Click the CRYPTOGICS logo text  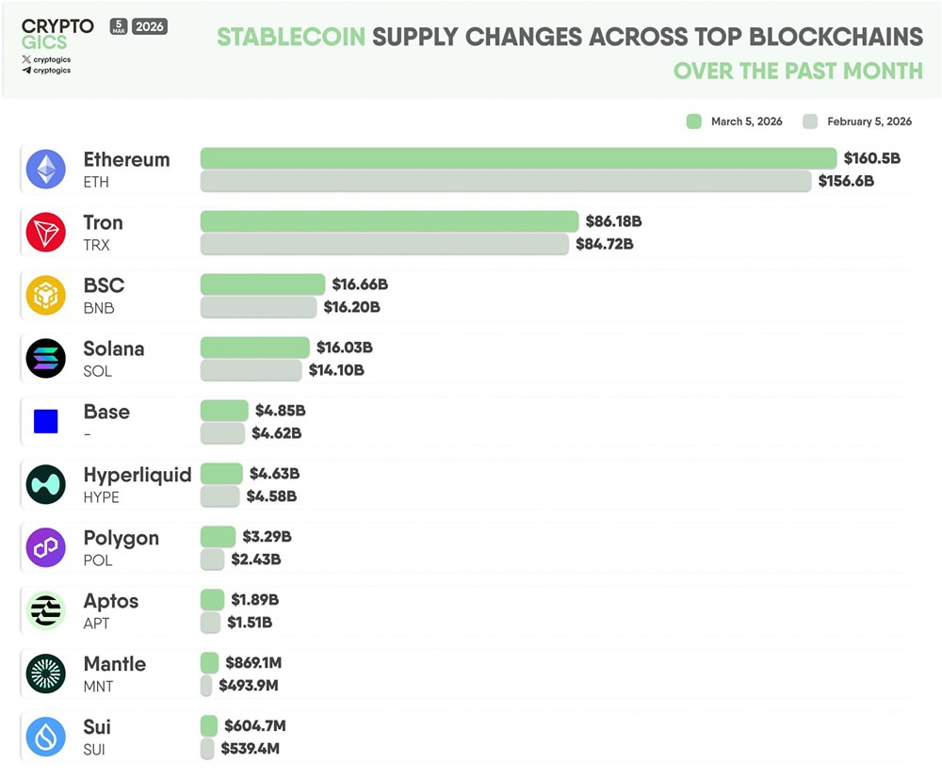tap(57, 34)
